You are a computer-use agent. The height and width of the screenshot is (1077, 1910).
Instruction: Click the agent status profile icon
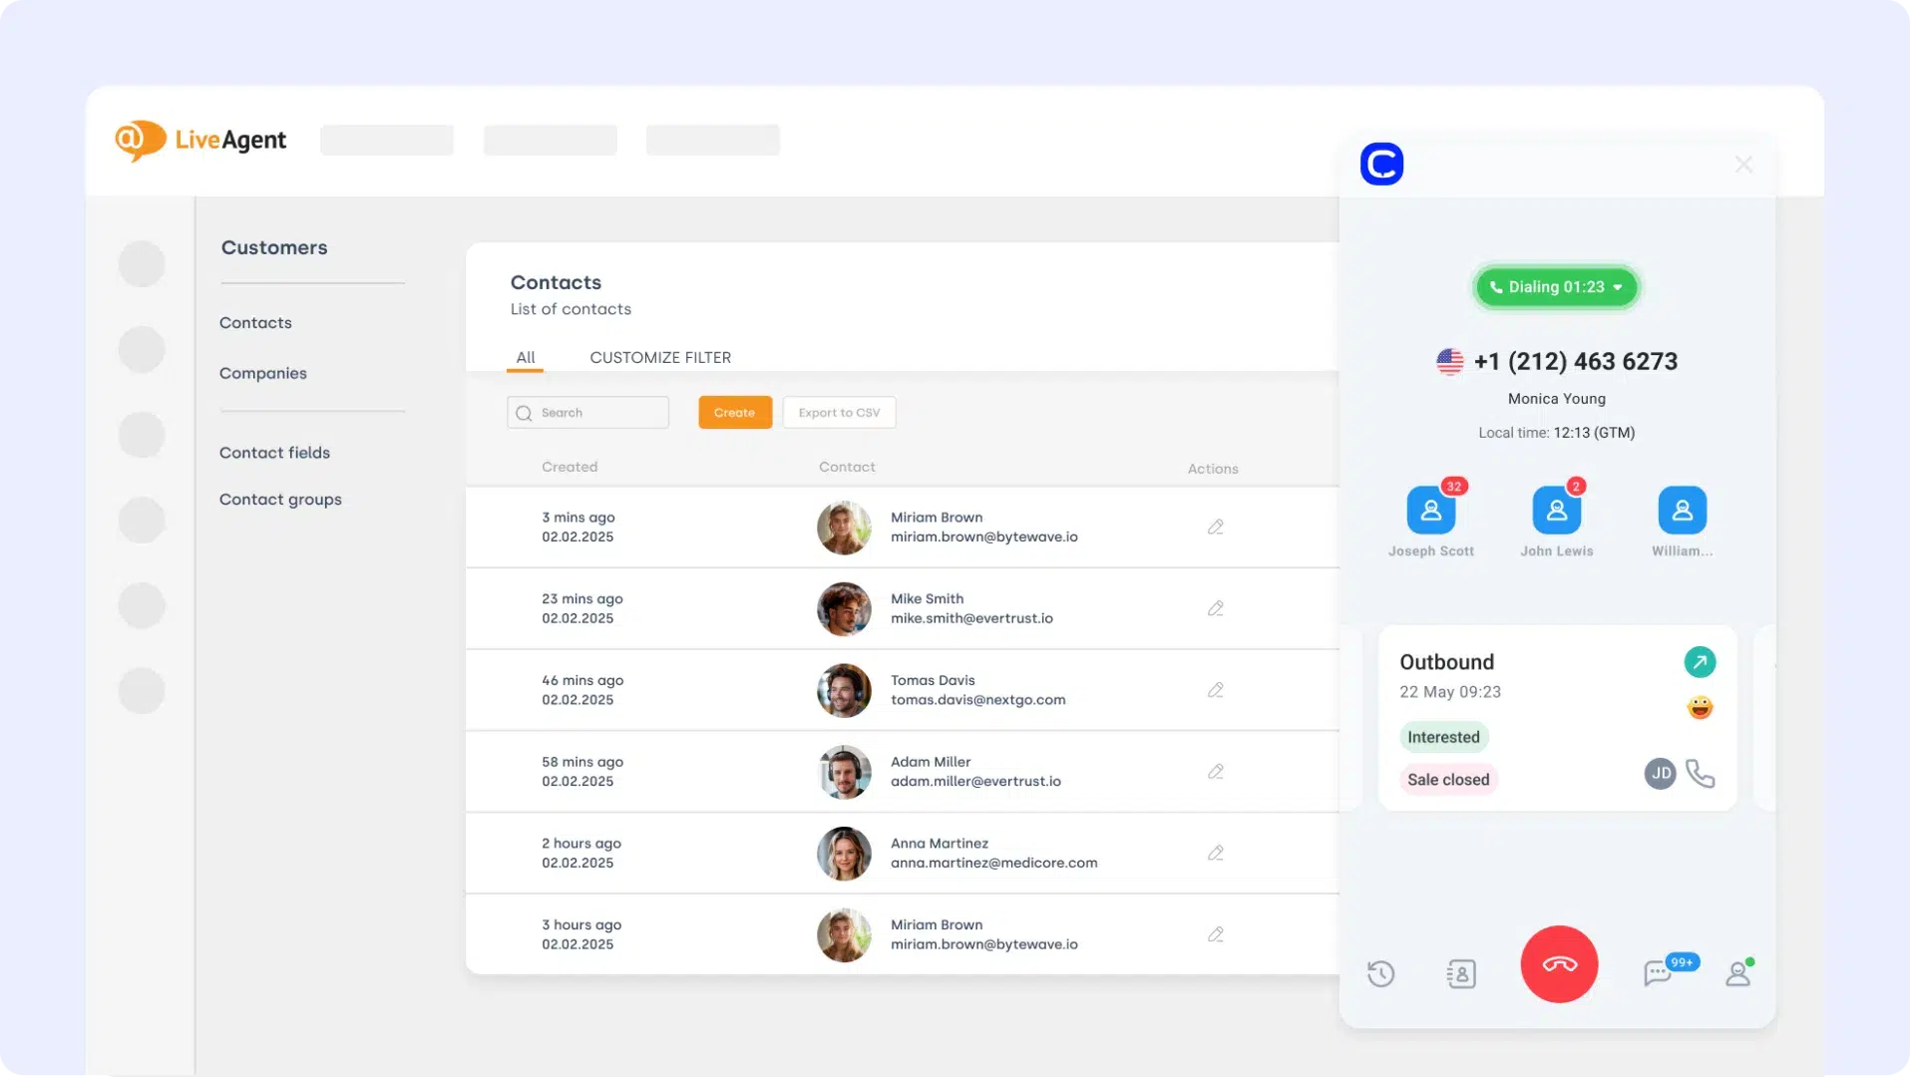1738,973
